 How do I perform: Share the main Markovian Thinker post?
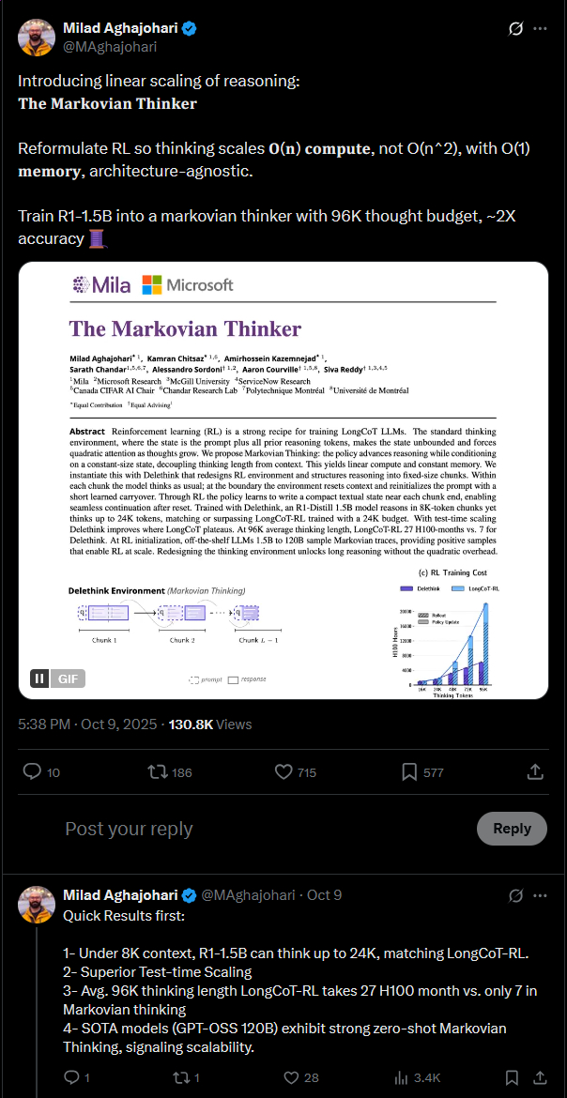tap(535, 771)
